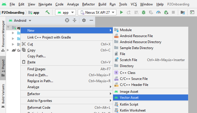
Task: Open the Window menu
Action: click(x=146, y=4)
